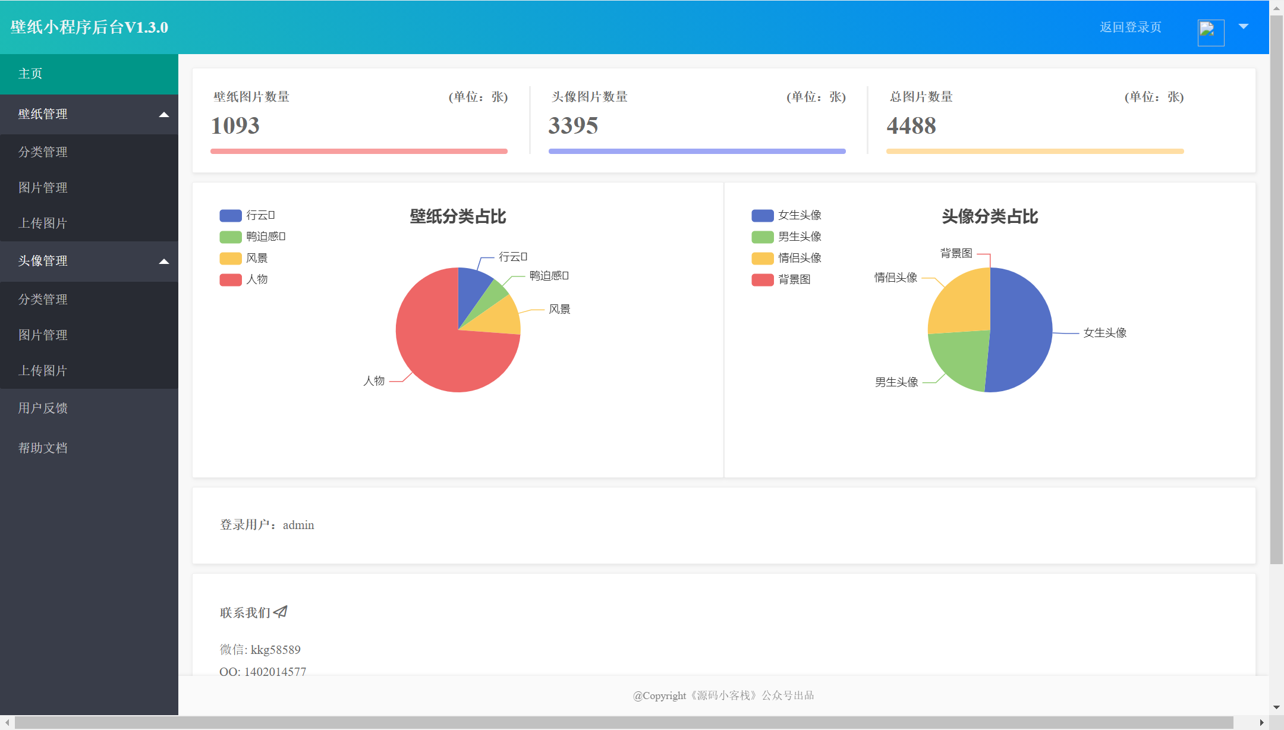Click the 返回登录页 link
Viewport: 1284px width, 730px height.
point(1131,26)
